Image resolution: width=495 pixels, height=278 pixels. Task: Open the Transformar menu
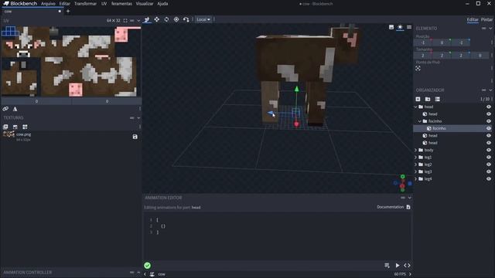pos(85,4)
